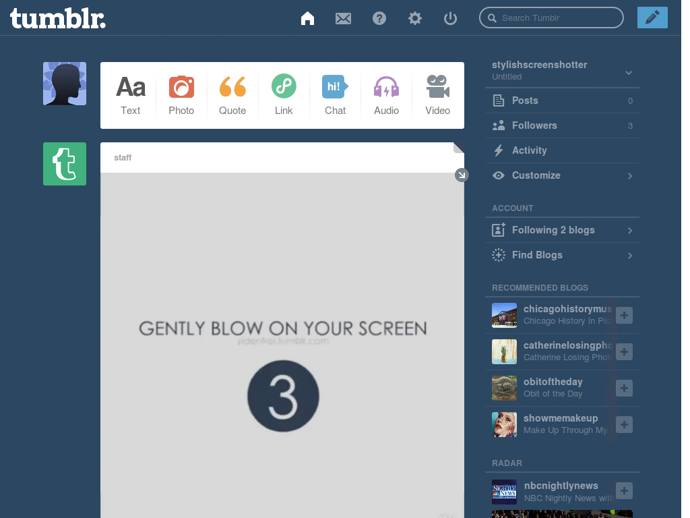Image resolution: width=690 pixels, height=518 pixels.
Task: Open the Posts section
Action: 540,100
